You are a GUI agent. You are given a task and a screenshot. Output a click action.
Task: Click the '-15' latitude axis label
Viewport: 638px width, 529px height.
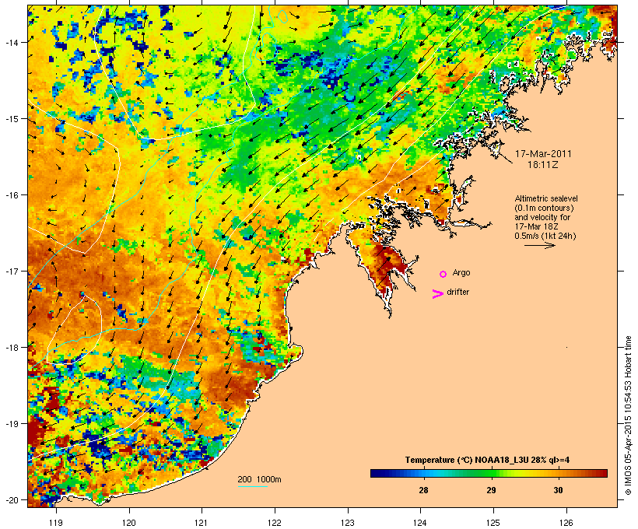[11, 119]
